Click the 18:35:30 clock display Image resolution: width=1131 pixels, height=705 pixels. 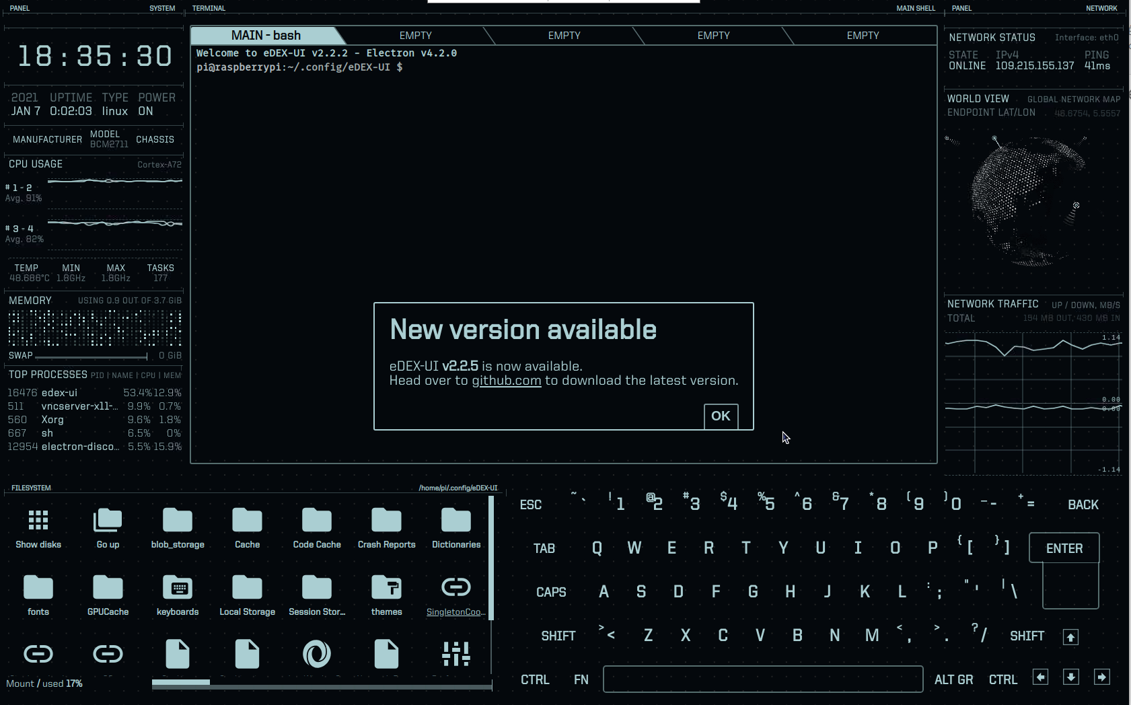point(95,56)
